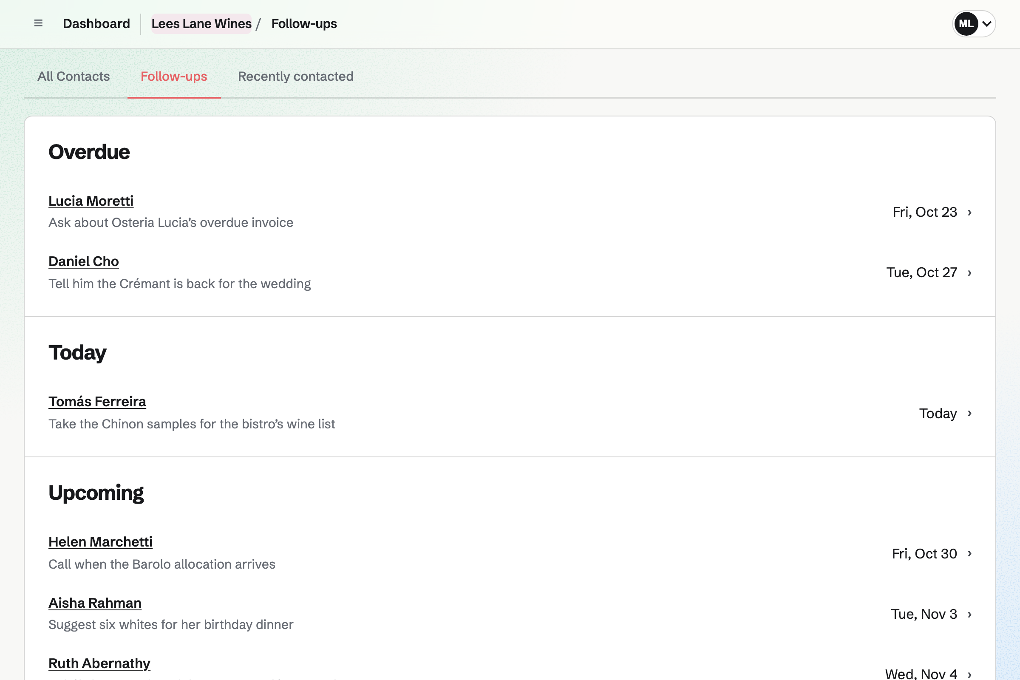The height and width of the screenshot is (680, 1020).
Task: Click the Overdue section heading
Action: pos(89,152)
